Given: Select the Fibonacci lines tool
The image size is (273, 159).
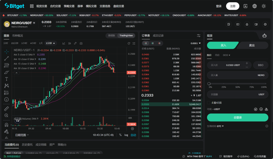Looking at the screenshot, I should point(6,65).
